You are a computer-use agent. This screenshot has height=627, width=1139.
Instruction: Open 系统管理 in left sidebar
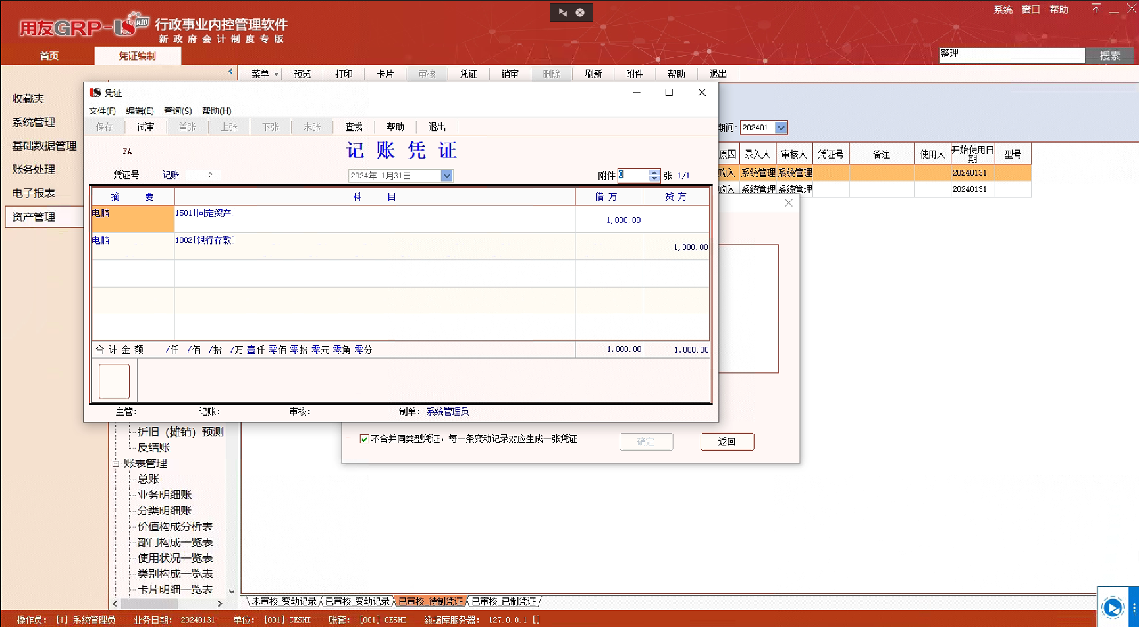34,122
